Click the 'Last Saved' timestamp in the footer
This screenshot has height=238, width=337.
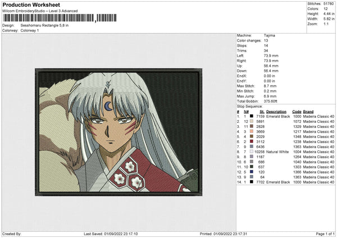pyautogui.click(x=111, y=234)
